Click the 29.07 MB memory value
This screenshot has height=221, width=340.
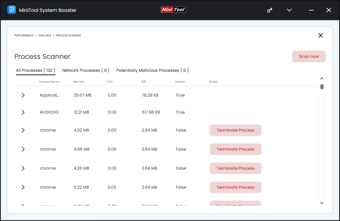[x=83, y=95]
